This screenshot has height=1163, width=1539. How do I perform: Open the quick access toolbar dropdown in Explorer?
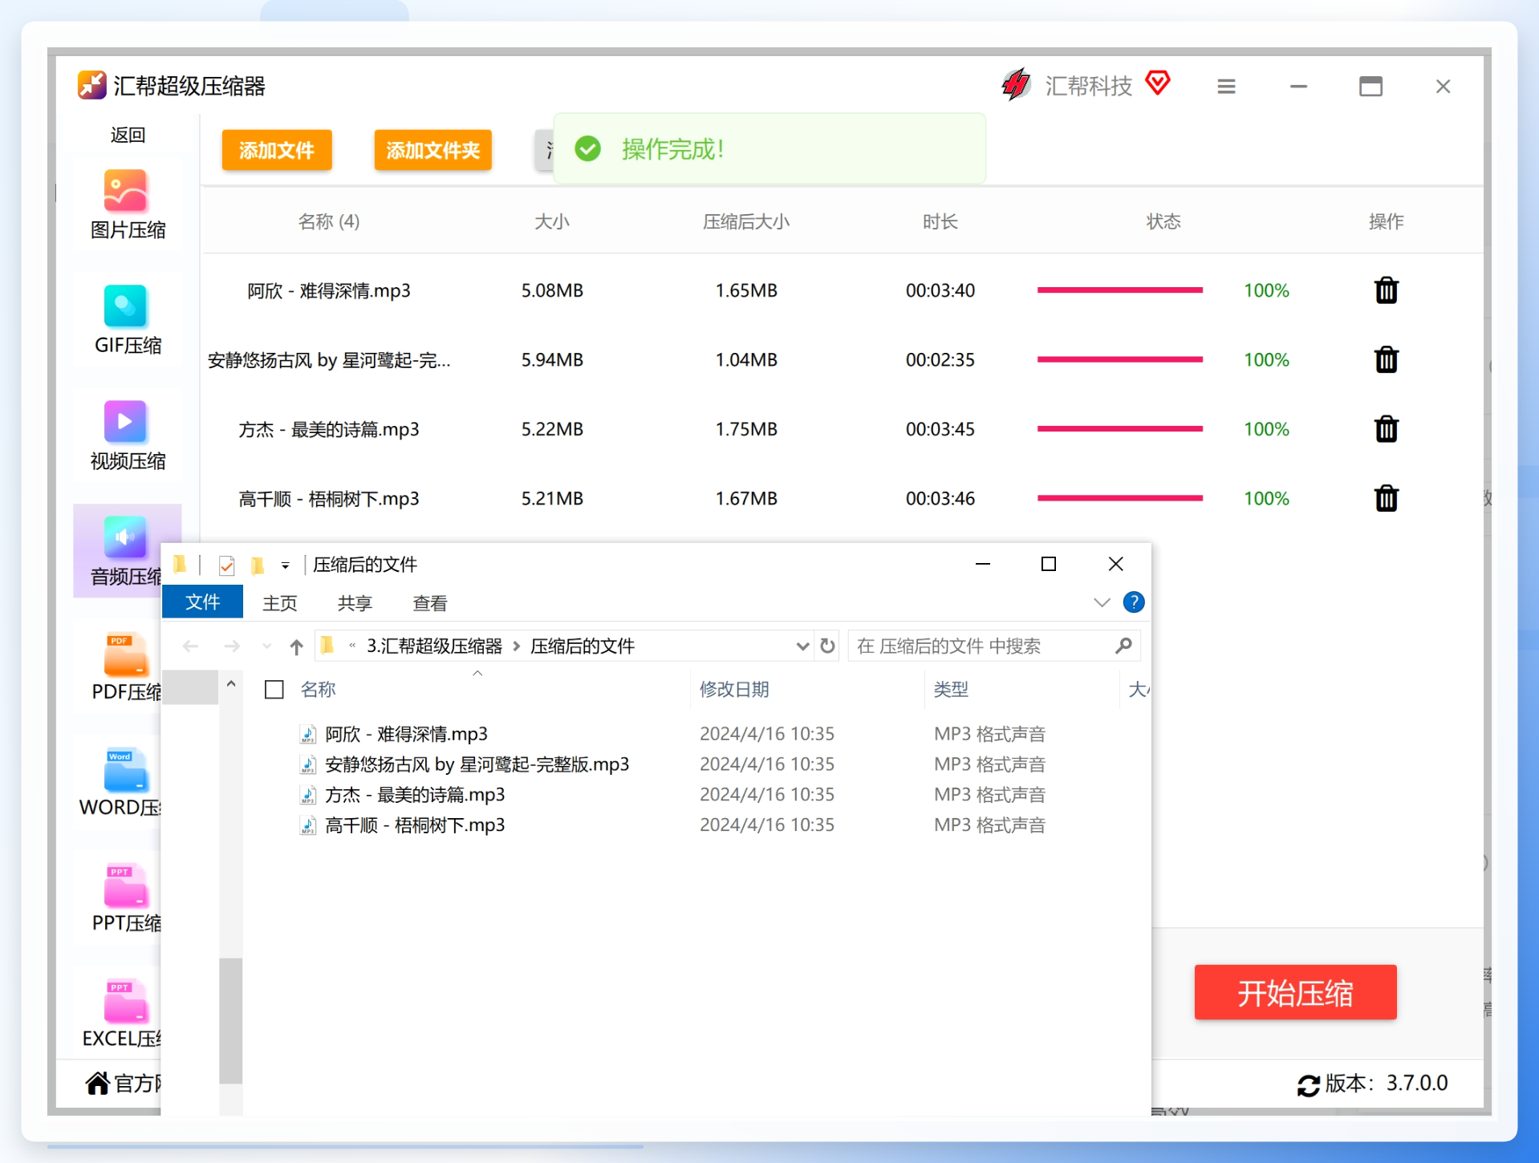point(285,566)
